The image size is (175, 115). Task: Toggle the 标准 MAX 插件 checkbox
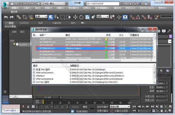34,69
